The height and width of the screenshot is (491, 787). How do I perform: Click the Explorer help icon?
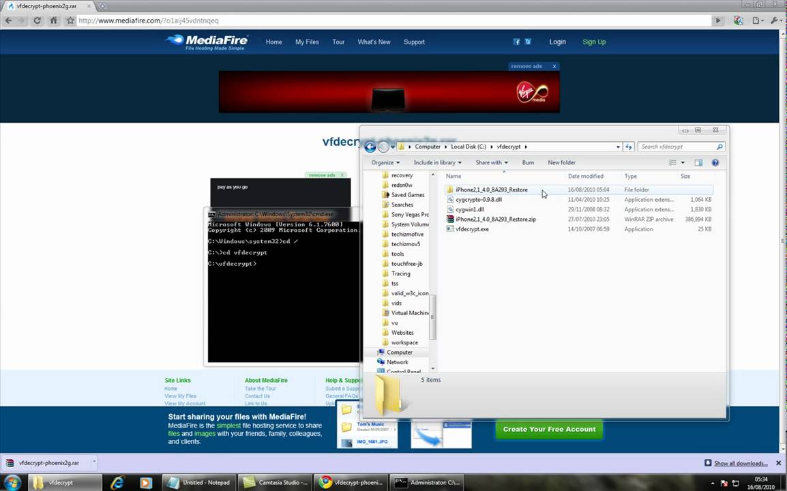tap(715, 162)
